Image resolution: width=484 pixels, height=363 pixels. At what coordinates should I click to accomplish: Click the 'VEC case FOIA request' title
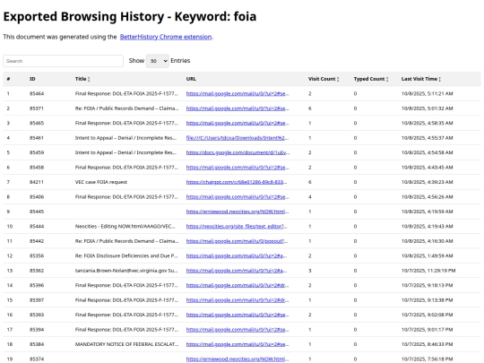(x=101, y=182)
